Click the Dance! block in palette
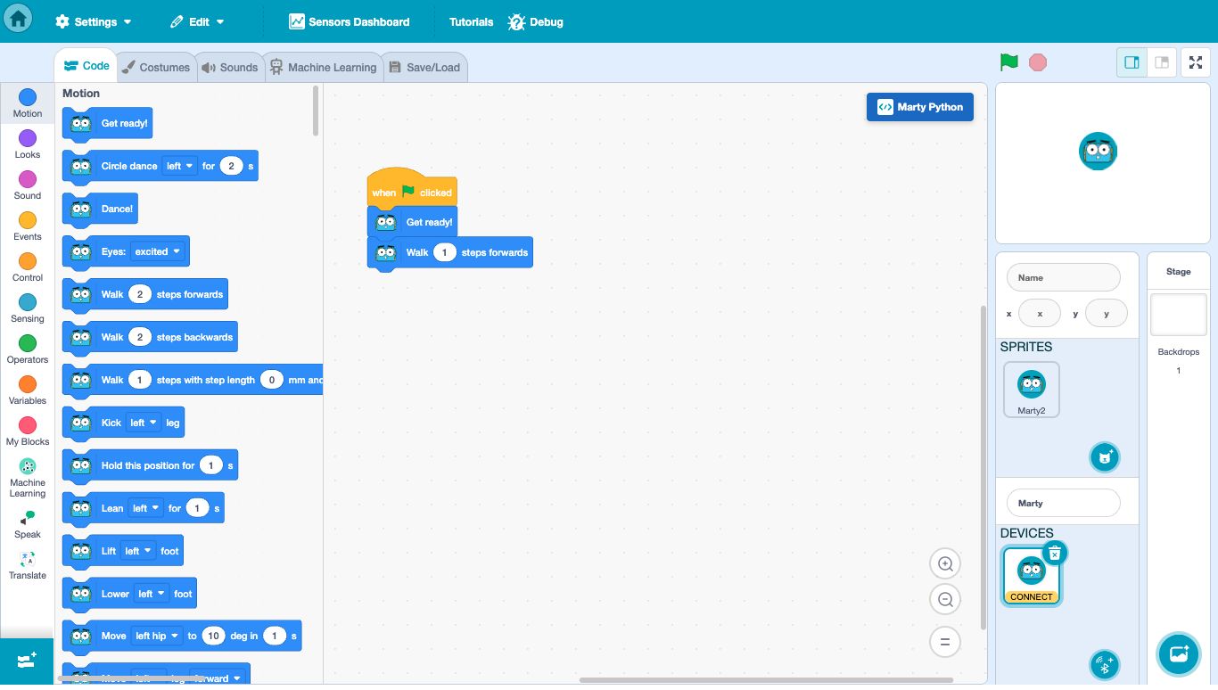 tap(100, 209)
